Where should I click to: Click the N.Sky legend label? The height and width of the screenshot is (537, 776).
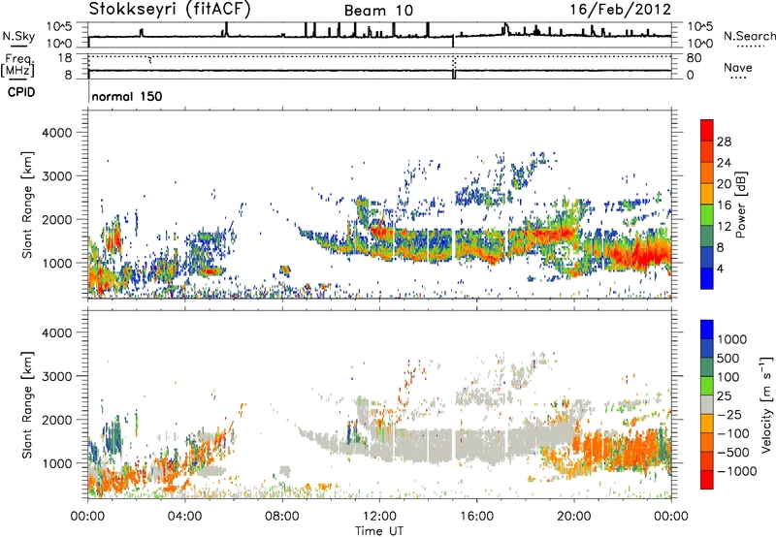point(18,36)
